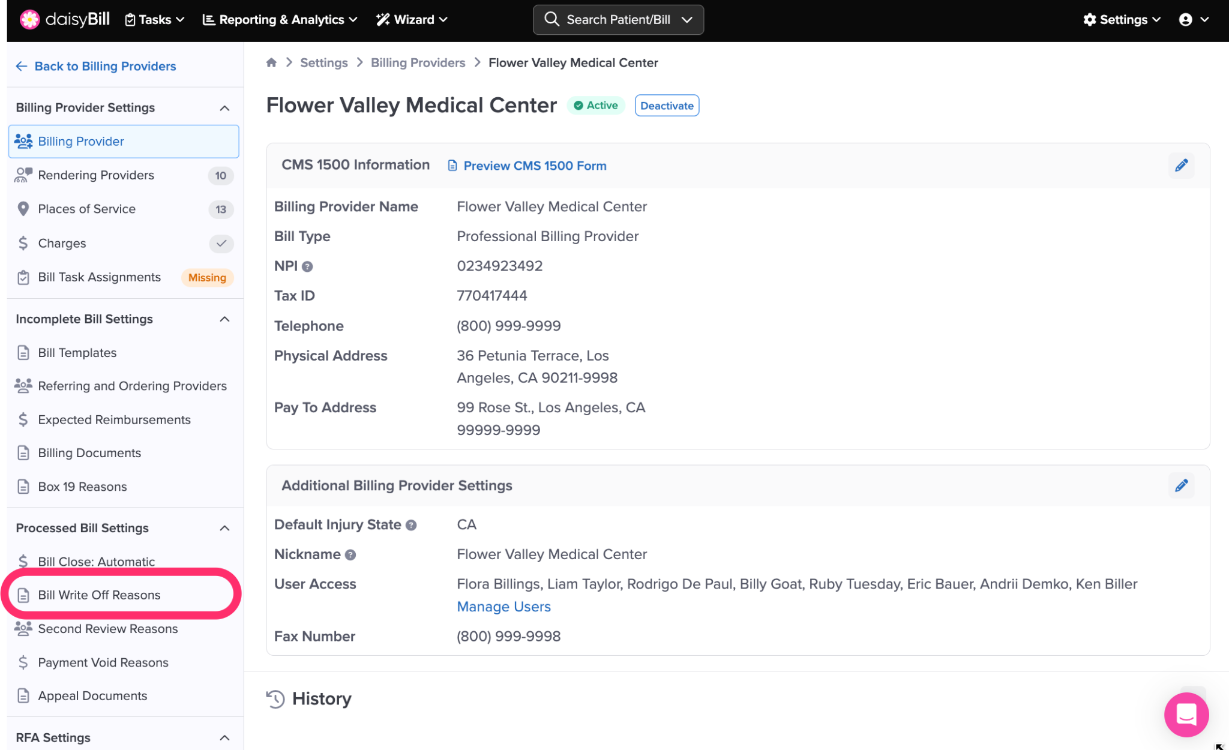Select Bill Write Off Reasons in sidebar
Viewport: 1229px width, 750px height.
pyautogui.click(x=99, y=595)
